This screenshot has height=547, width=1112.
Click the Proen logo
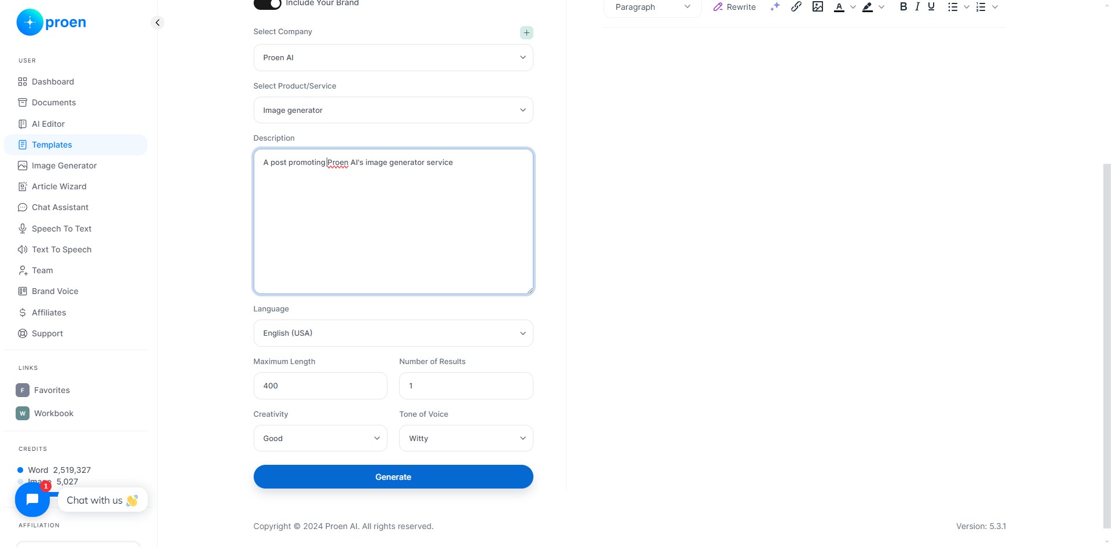(52, 23)
